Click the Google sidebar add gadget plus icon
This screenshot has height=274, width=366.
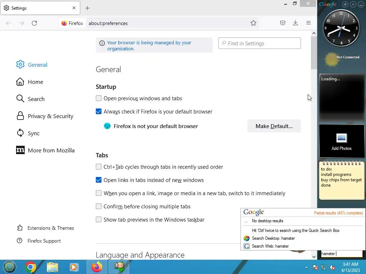pos(345,4)
